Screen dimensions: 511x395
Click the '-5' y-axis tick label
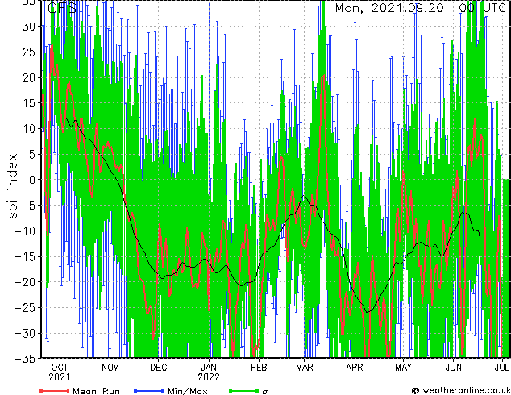(28, 206)
